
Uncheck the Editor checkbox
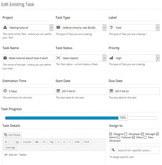(133, 137)
